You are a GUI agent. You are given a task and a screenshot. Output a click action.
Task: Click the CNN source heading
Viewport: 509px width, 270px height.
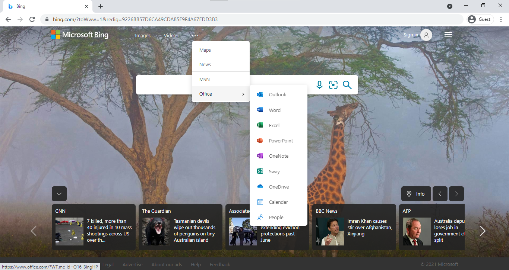[60, 211]
